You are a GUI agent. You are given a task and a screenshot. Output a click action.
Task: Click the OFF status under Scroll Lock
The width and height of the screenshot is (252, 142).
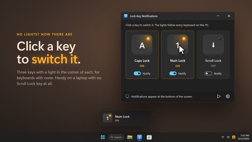pyautogui.click(x=213, y=66)
